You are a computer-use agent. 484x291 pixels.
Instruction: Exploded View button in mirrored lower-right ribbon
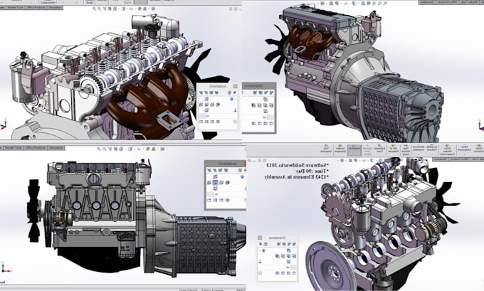[x=380, y=149]
